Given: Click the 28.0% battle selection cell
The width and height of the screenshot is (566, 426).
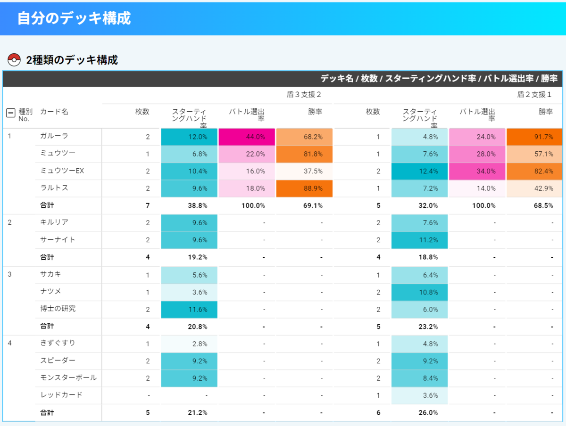Looking at the screenshot, I should pos(477,154).
